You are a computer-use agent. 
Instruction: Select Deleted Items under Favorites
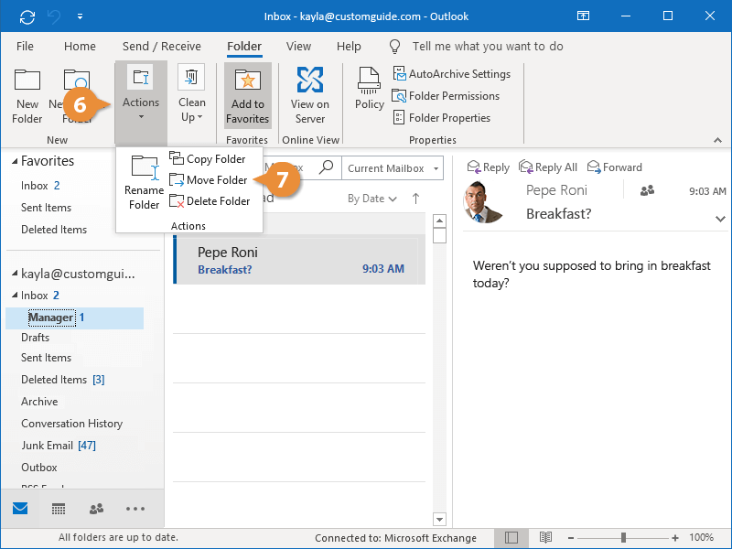point(54,230)
